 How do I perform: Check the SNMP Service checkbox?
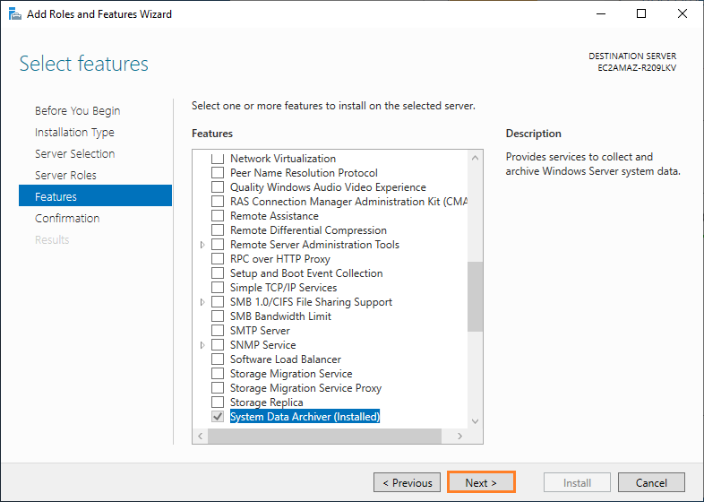(x=218, y=345)
